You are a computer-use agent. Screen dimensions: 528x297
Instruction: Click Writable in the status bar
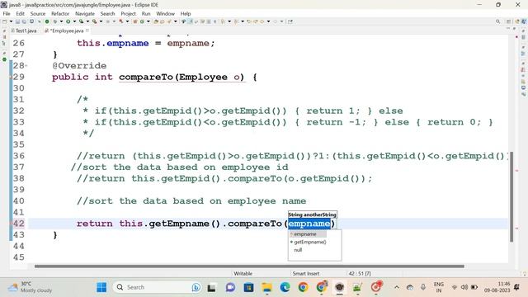tap(243, 273)
